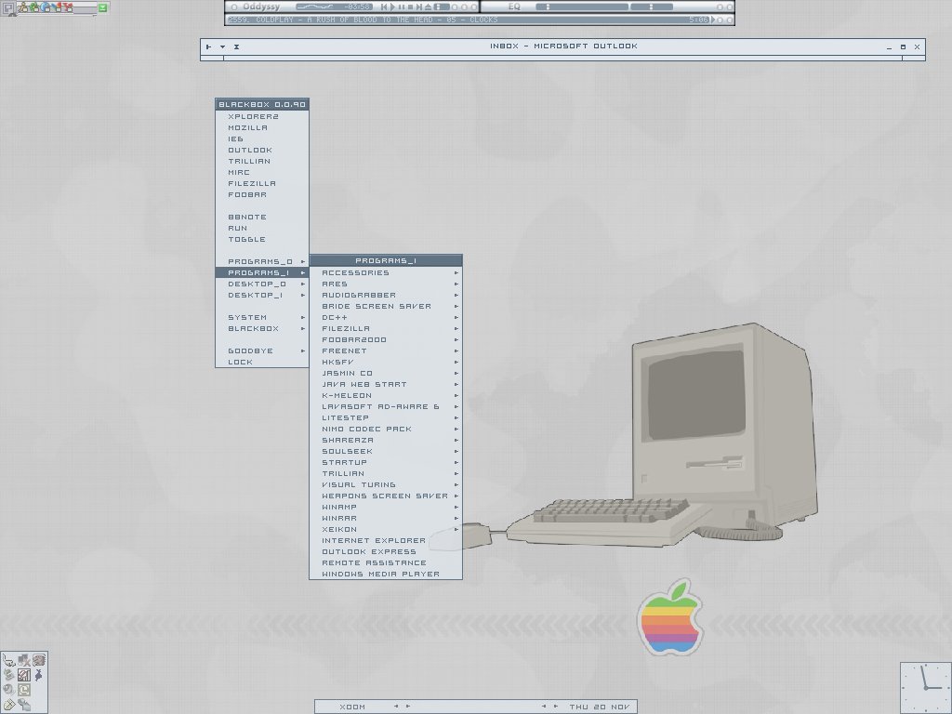Viewport: 952px width, 714px height.
Task: Open IE6 from the Blackbox menu
Action: pyautogui.click(x=262, y=139)
